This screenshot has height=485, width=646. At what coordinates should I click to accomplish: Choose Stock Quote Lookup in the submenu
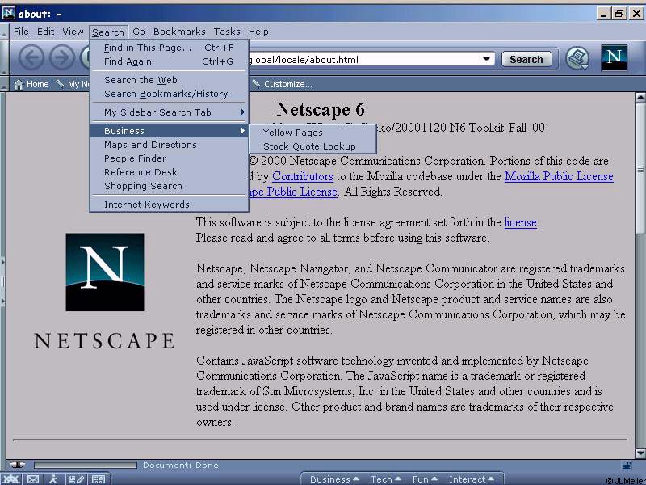click(313, 146)
